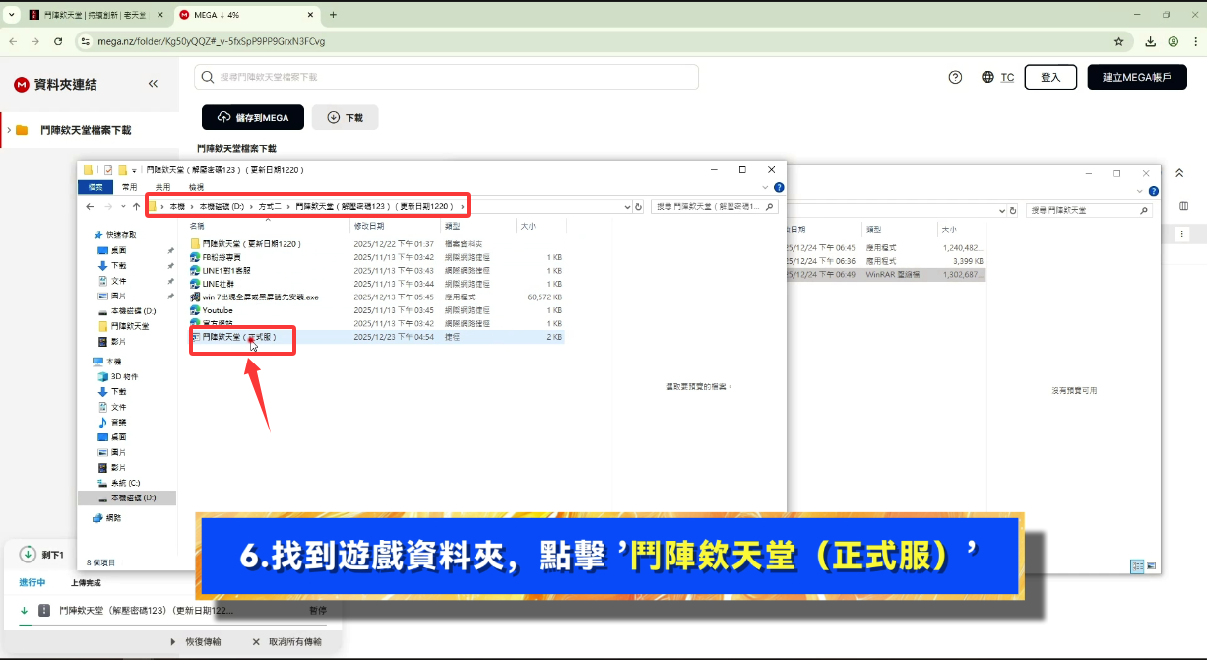Image resolution: width=1207 pixels, height=660 pixels.
Task: Click the MEGA file search field
Action: pos(447,77)
